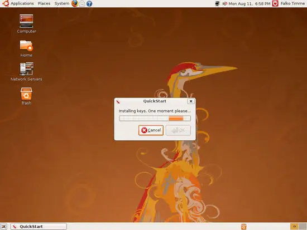
Task: Click the network status tray icon
Action: (x=217, y=3)
